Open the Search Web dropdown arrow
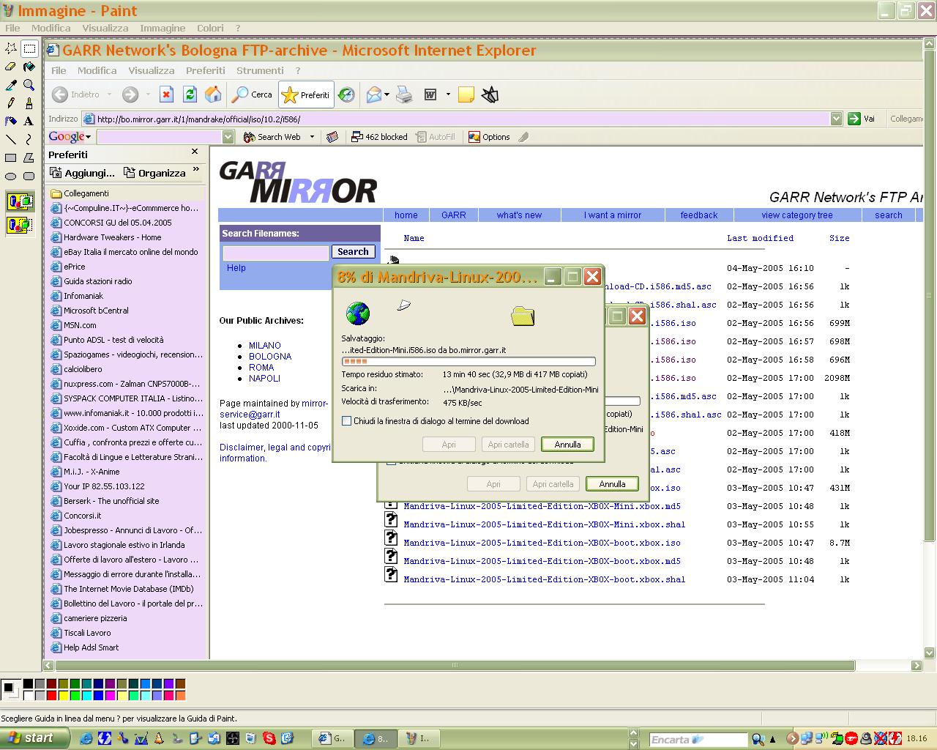This screenshot has height=750, width=937. coord(312,137)
